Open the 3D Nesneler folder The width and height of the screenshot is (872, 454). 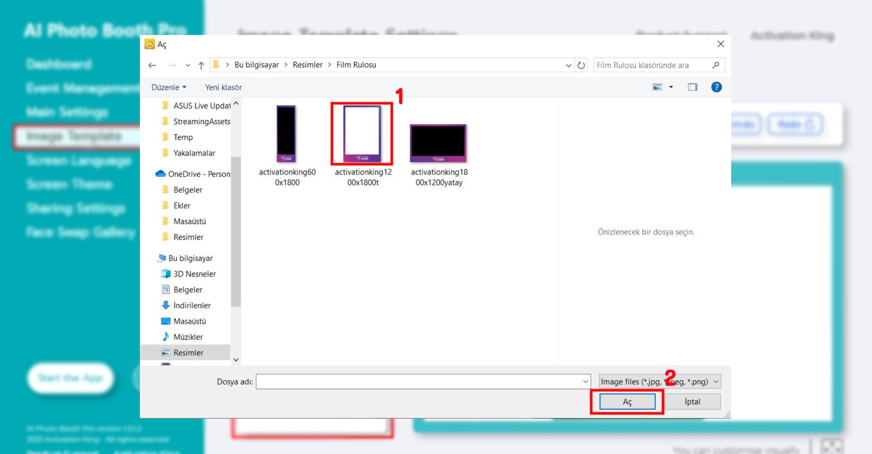pos(194,274)
